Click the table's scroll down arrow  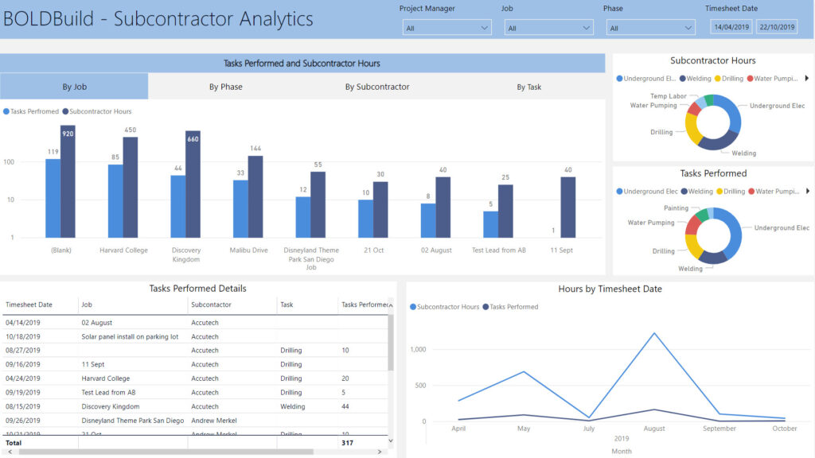pos(390,441)
